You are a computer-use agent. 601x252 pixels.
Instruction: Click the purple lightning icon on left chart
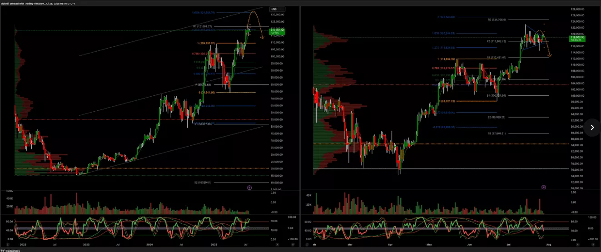[249, 187]
